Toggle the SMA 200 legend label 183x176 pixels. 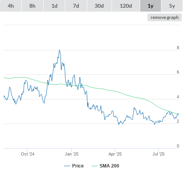[x=109, y=166]
